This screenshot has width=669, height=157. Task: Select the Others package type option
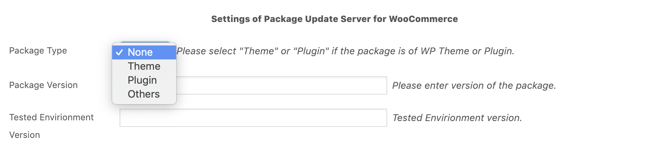(x=143, y=94)
